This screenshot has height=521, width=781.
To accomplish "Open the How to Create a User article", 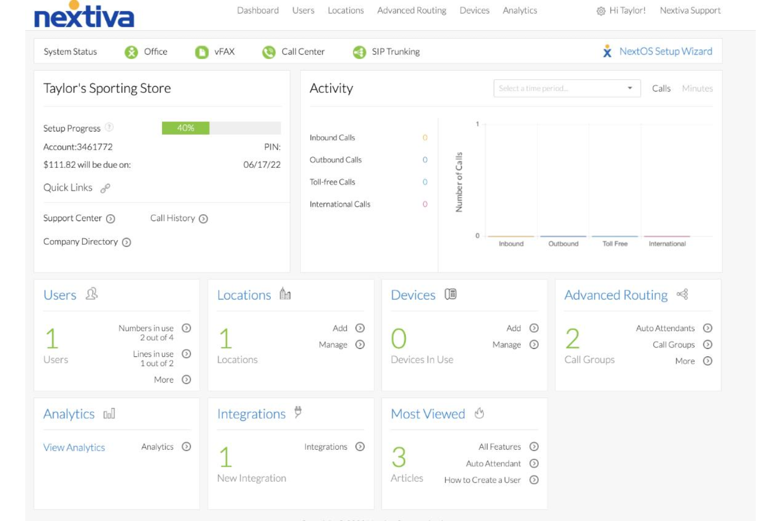I will click(482, 480).
